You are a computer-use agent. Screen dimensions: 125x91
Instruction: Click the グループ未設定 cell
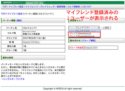click(x=76, y=48)
